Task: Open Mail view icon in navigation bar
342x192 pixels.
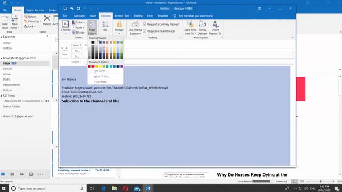Action: click(x=3, y=174)
